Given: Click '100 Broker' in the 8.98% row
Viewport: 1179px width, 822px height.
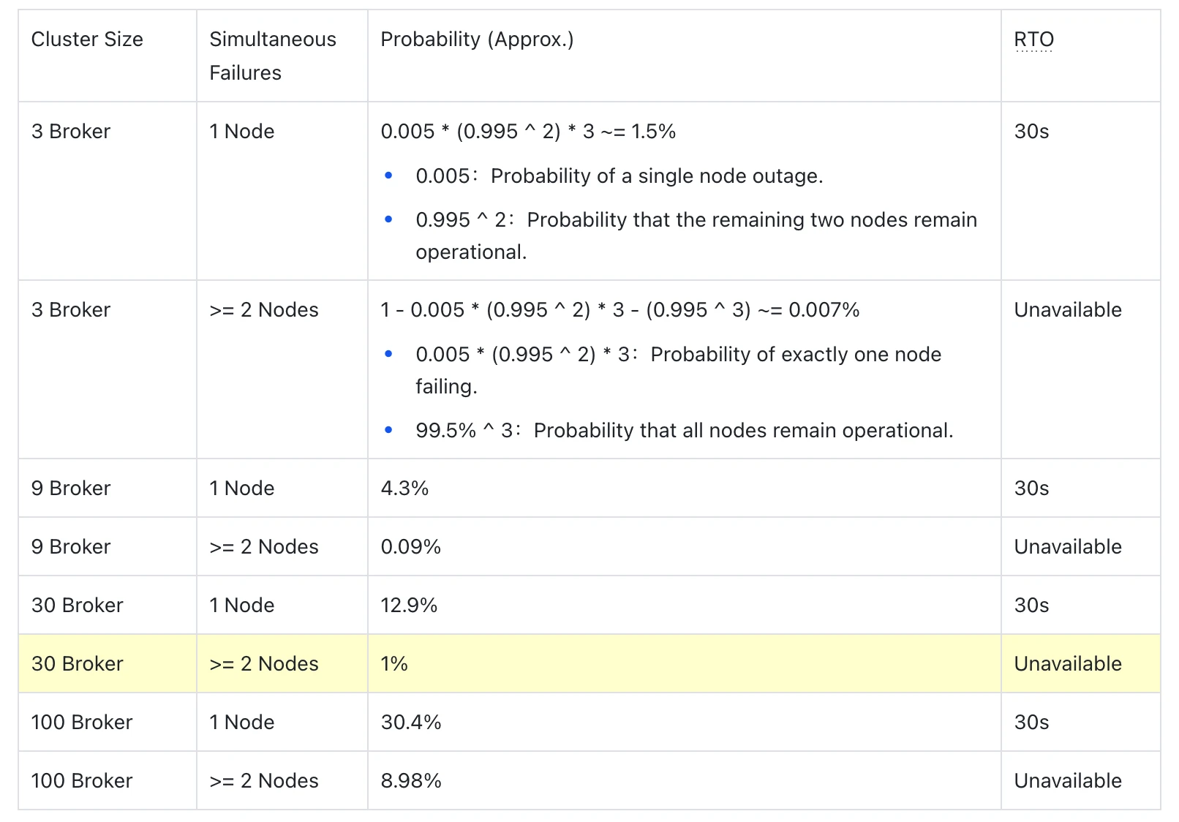Looking at the screenshot, I should [82, 781].
